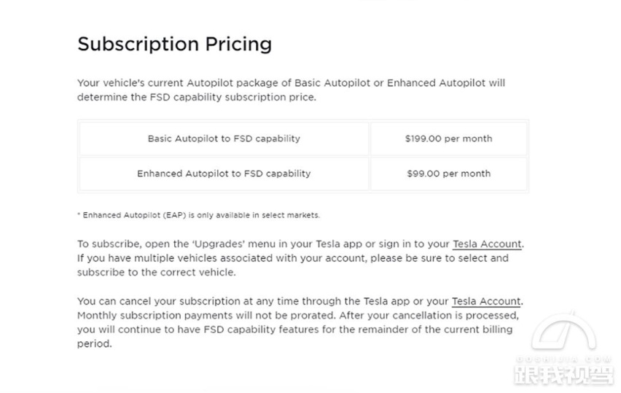The width and height of the screenshot is (621, 393).
Task: Open the Tesla Account link about cancellation
Action: [486, 301]
